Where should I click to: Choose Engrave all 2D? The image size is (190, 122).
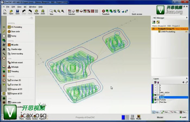coord(15,89)
